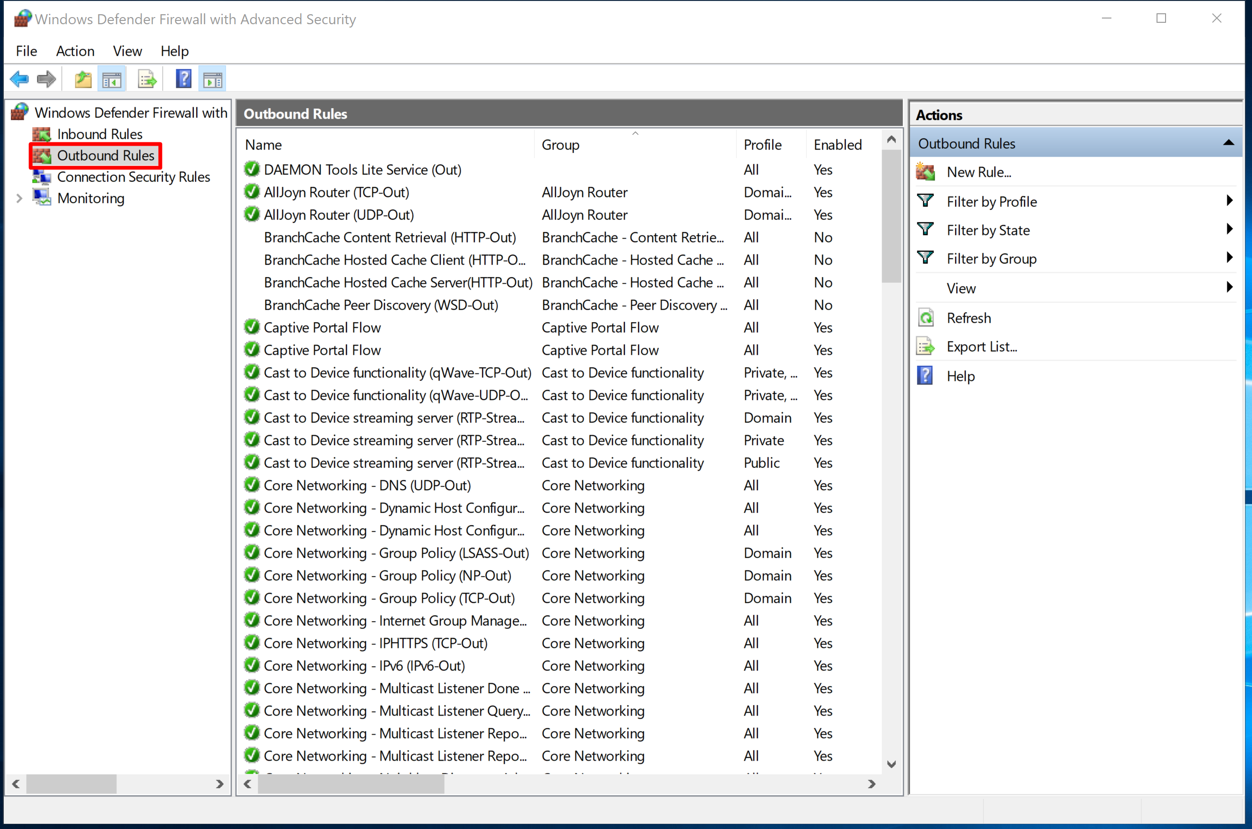Click Export List... in Actions pane
Viewport: 1252px width, 829px height.
(982, 347)
